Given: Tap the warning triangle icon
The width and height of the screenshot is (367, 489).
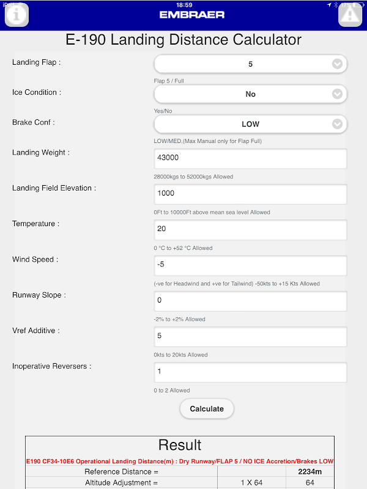Looking at the screenshot, I should 350,15.
